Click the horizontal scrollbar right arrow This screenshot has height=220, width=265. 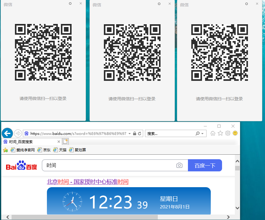pyautogui.click(x=228, y=217)
